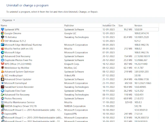Sort by the Installed On column
165x122 pixels.
click(x=109, y=25)
